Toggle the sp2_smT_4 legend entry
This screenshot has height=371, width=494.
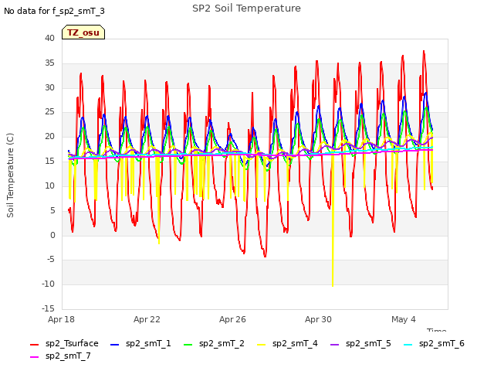(287, 343)
